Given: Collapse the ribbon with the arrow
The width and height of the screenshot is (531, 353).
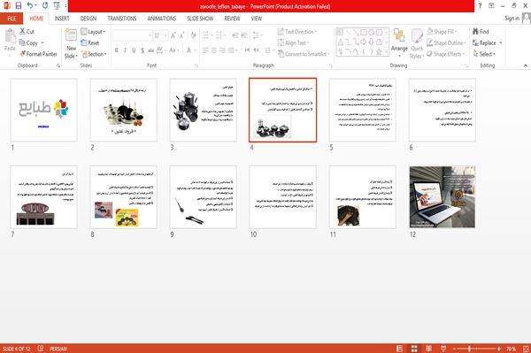Looking at the screenshot, I should point(525,65).
